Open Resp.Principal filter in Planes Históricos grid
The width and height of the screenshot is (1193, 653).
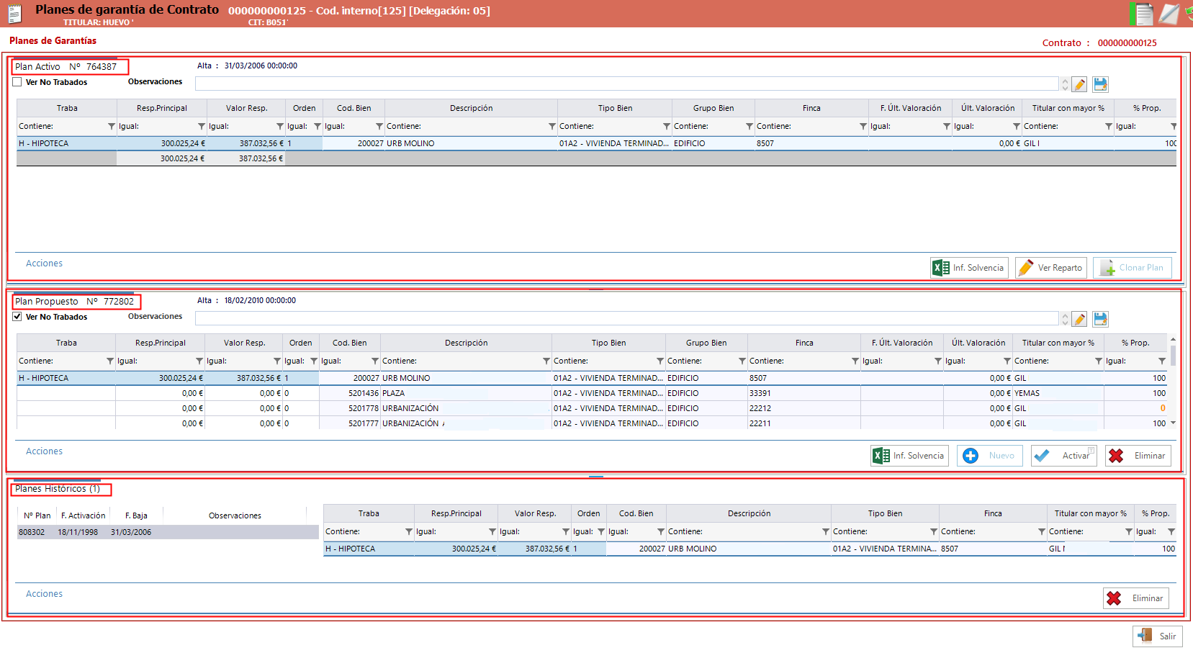tap(492, 531)
